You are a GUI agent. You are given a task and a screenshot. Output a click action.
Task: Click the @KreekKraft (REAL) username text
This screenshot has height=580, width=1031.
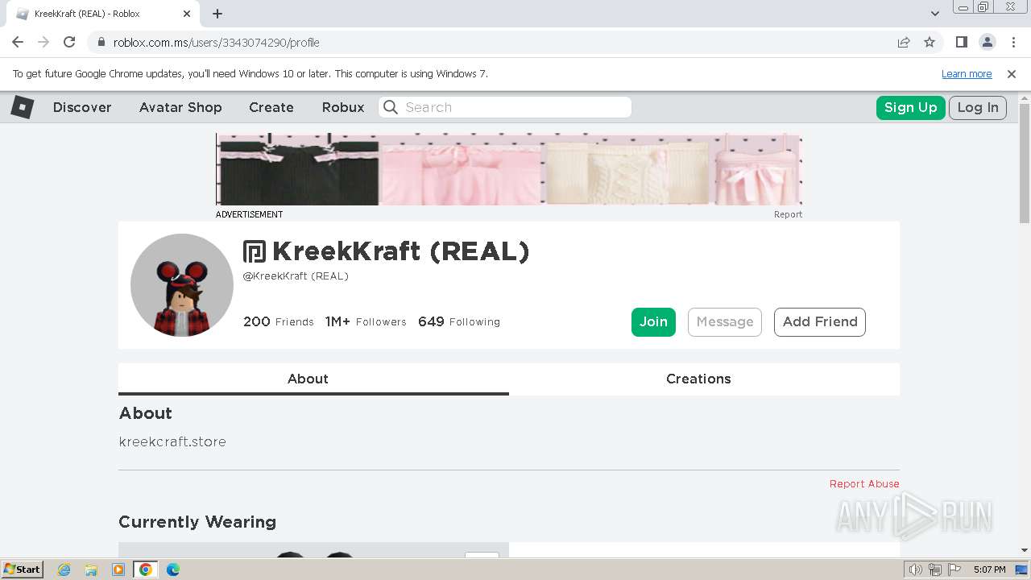click(x=296, y=276)
